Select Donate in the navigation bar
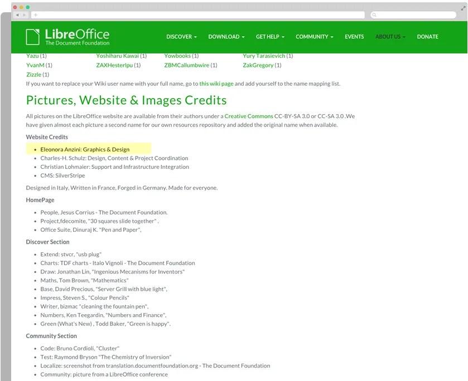This screenshot has height=381, width=468. click(427, 37)
